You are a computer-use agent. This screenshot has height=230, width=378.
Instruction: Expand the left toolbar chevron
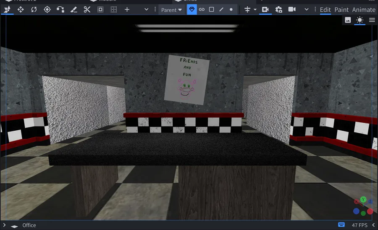(146, 9)
